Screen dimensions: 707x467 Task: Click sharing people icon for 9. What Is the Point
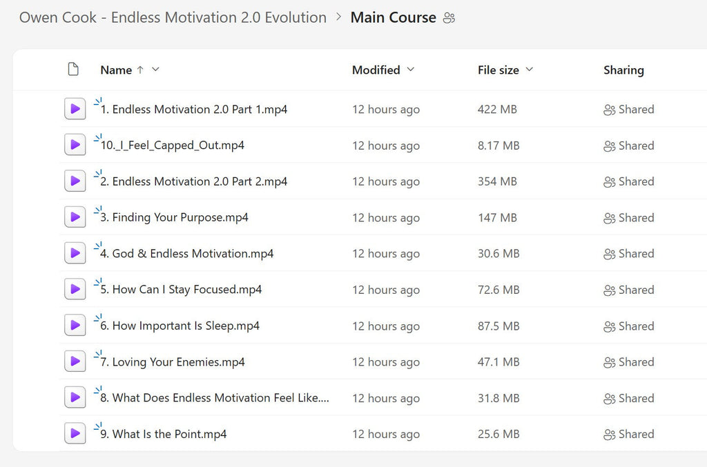pos(609,434)
